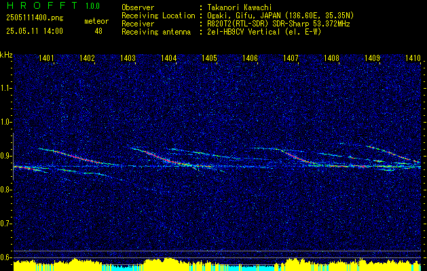Viewport: 427px width, 271px height.
Task: Select observer name Takanori Kawachi
Action: tap(240, 7)
